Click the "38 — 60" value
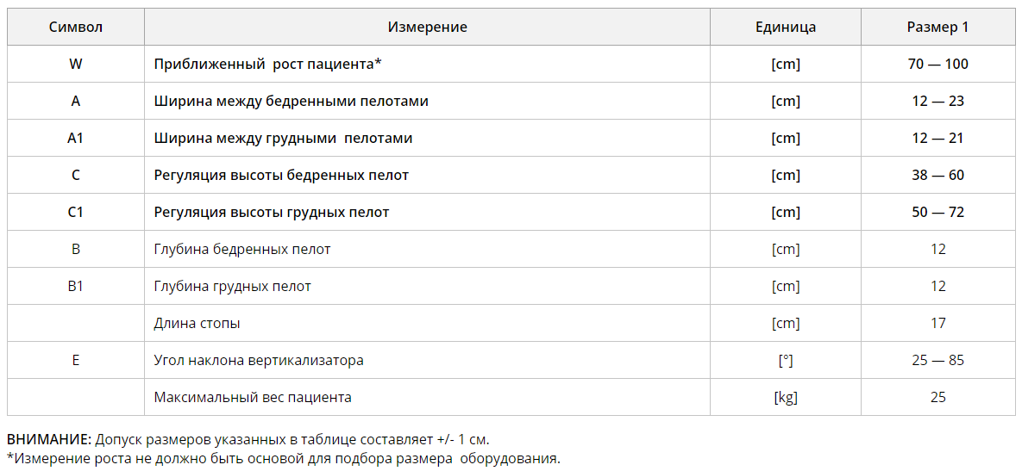This screenshot has width=1022, height=471. coord(937,175)
